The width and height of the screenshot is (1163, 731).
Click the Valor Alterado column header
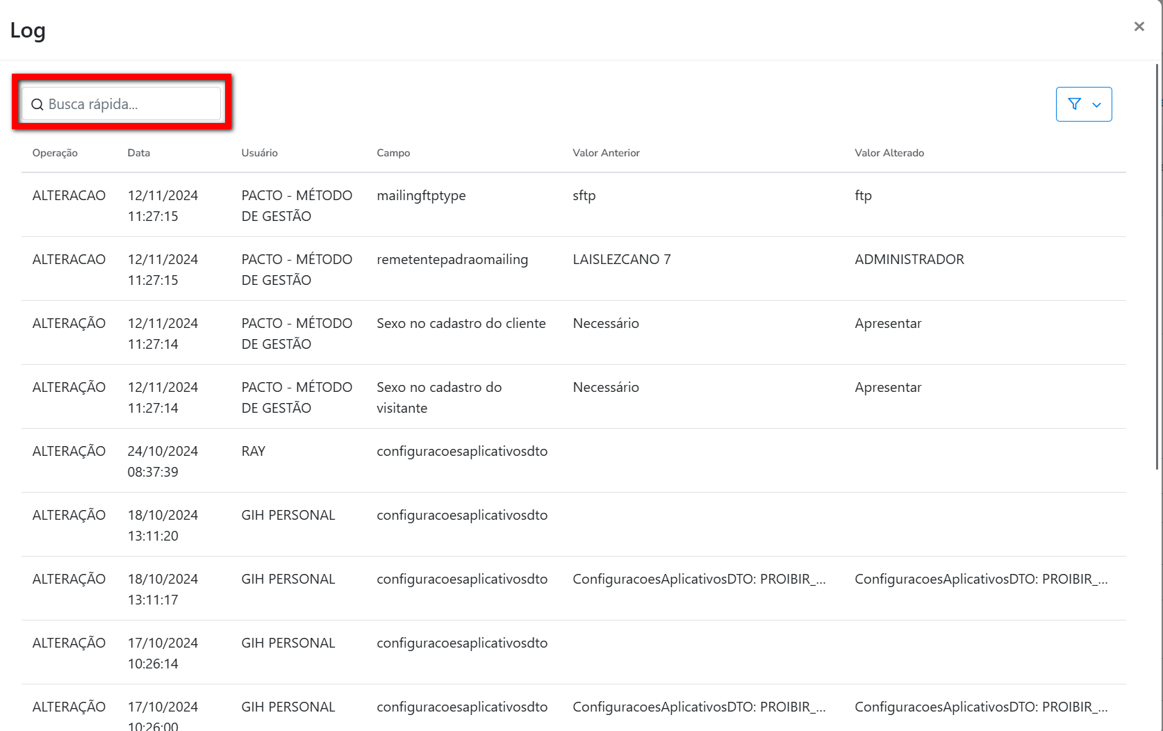pos(889,153)
